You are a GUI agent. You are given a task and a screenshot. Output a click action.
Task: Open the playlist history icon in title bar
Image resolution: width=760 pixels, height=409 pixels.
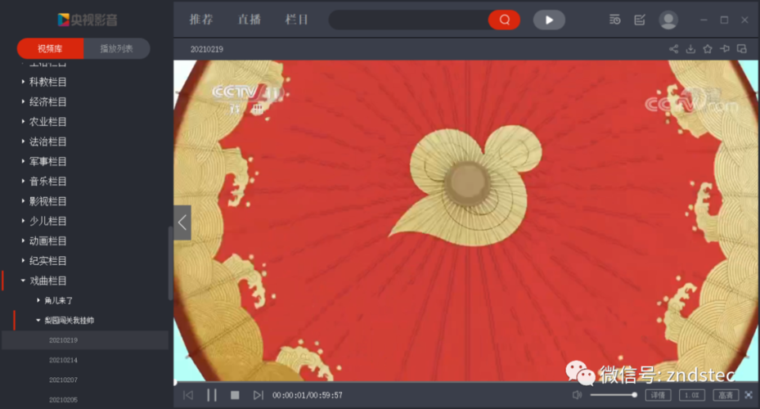(x=614, y=20)
